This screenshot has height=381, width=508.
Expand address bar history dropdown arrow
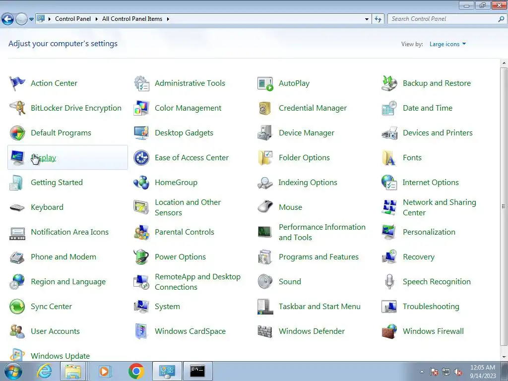tap(367, 19)
